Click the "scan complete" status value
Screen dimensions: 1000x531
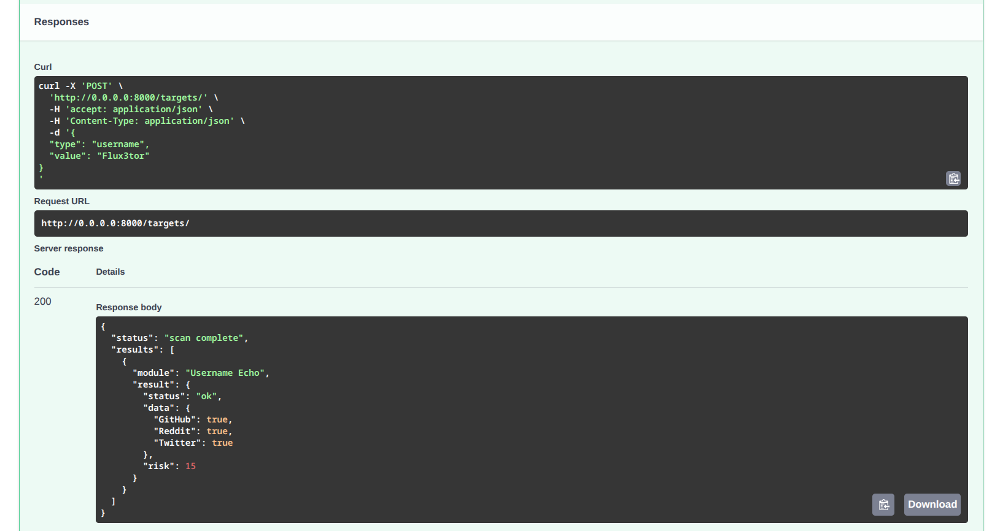coord(204,338)
